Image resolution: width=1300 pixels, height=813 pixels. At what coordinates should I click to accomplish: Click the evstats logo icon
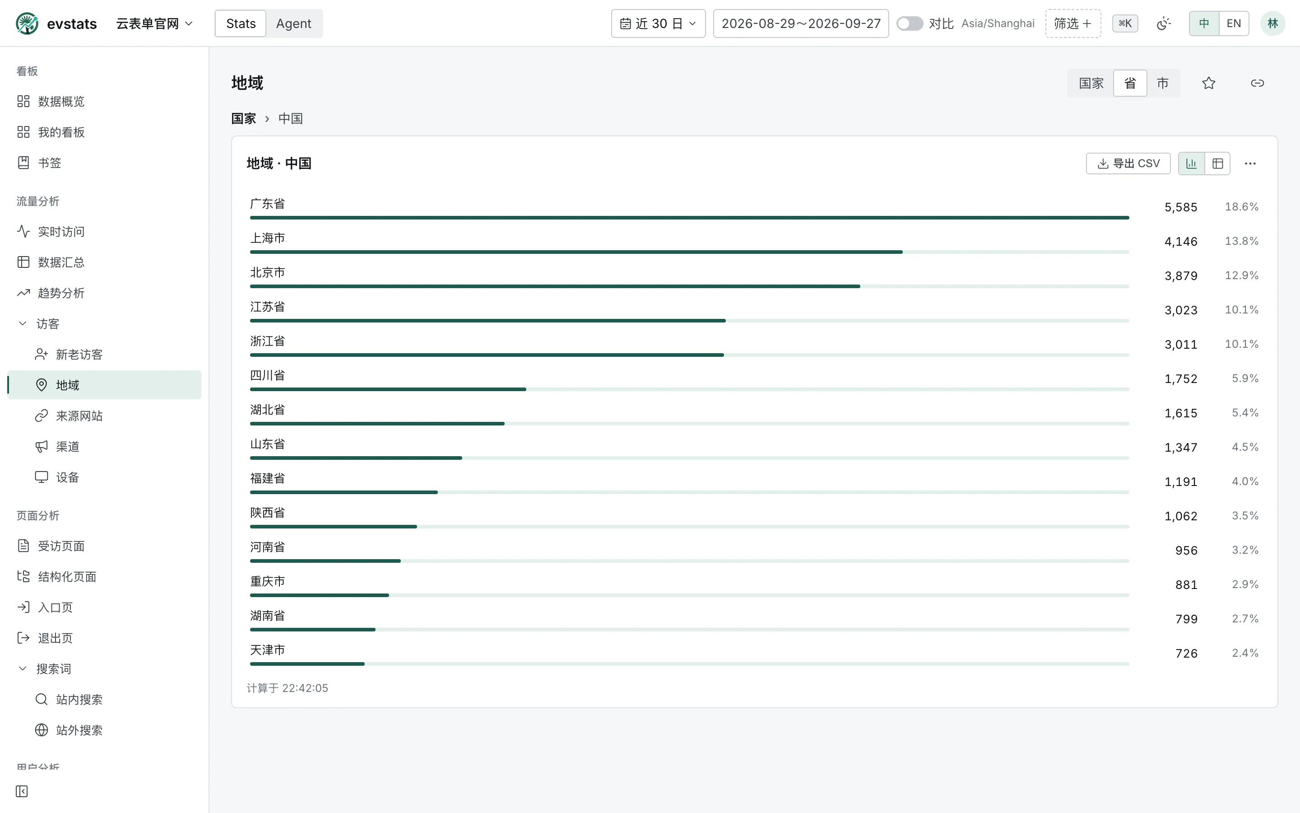point(27,23)
